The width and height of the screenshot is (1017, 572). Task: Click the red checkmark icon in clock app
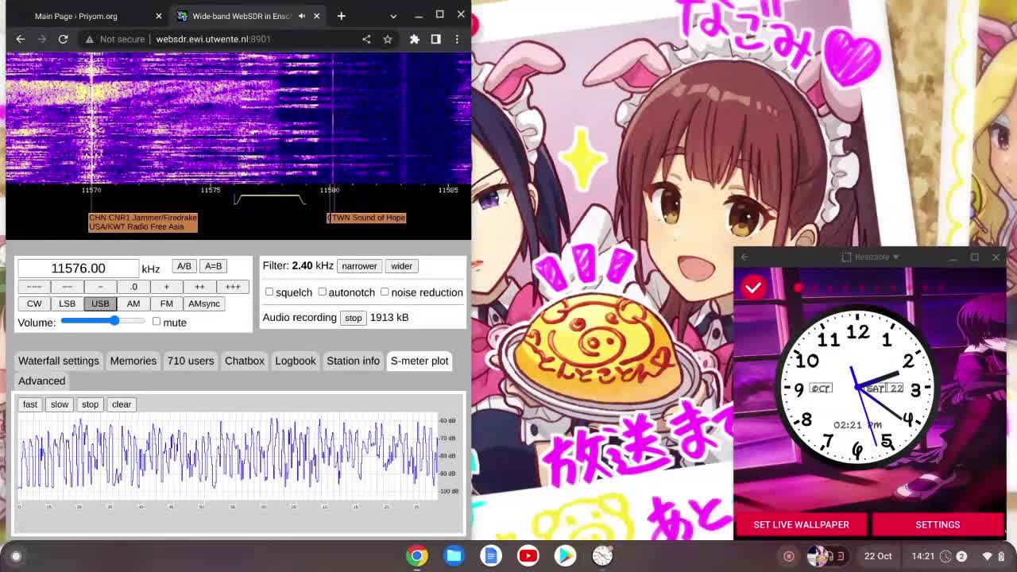(x=753, y=288)
